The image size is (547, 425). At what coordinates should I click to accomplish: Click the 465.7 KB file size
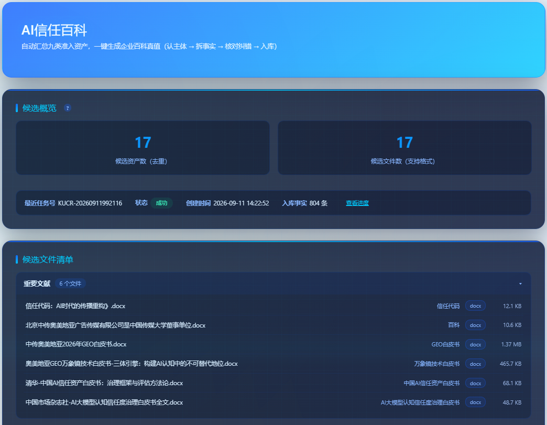510,364
